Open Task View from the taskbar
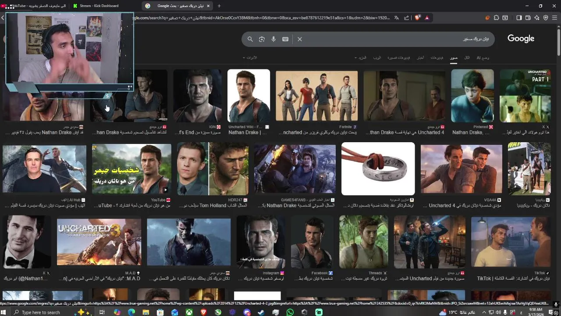The height and width of the screenshot is (316, 561). [x=102, y=312]
